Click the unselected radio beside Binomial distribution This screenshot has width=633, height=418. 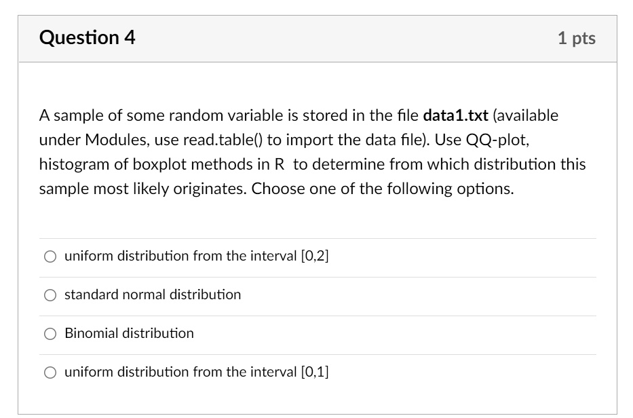[x=50, y=333]
